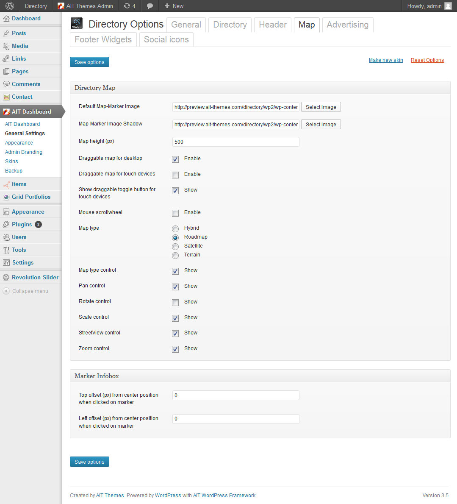
Task: Click the comments bubble icon in admin bar
Action: tap(150, 6)
